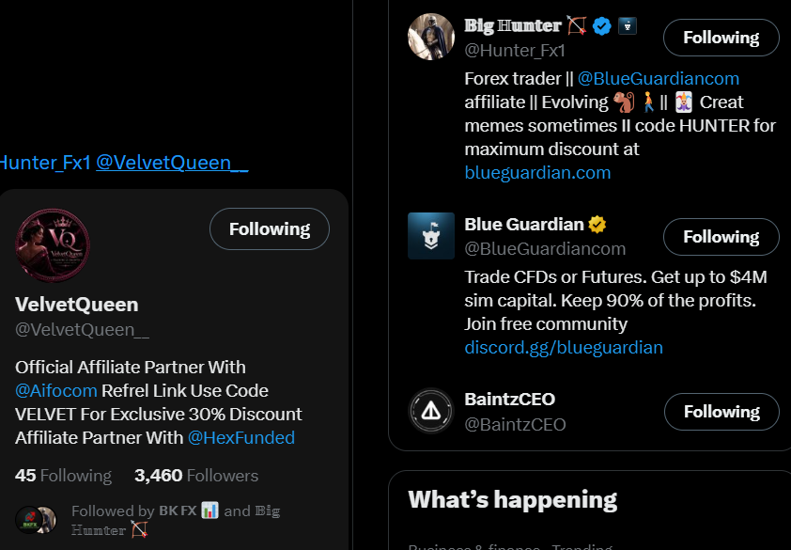Click Big Hunter's blue verified badge
The height and width of the screenshot is (550, 791).
coord(601,25)
